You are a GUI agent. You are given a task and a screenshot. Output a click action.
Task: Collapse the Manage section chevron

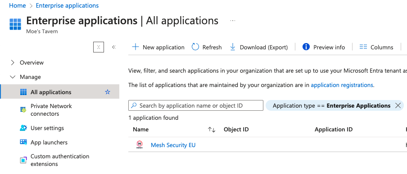click(x=13, y=77)
